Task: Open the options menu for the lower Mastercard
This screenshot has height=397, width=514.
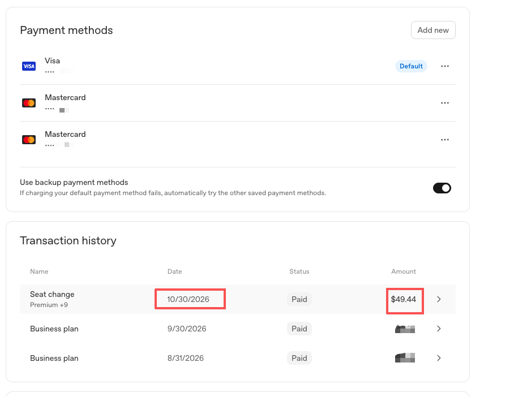Action: coord(445,140)
